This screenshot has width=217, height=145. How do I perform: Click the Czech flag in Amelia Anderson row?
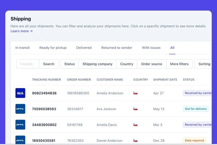pos(135,93)
